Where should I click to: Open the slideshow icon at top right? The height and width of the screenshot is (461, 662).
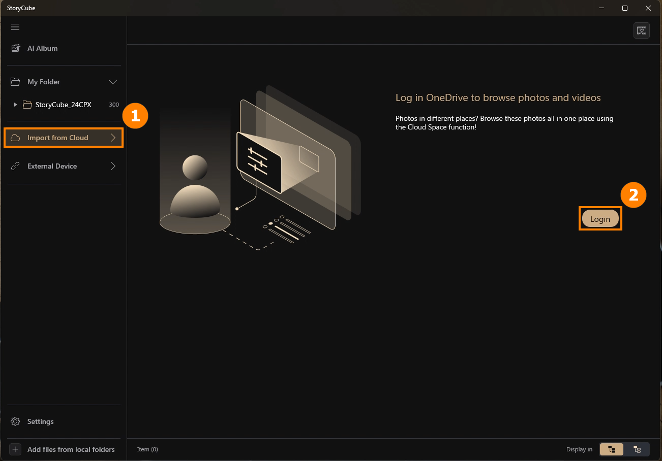coord(642,30)
